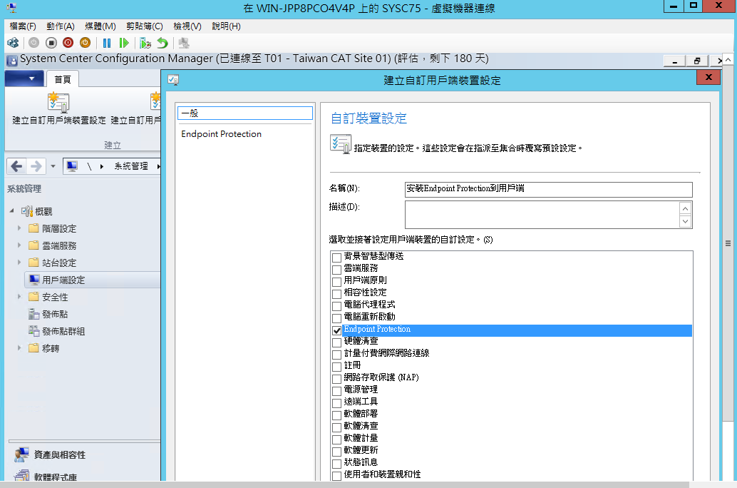Screen dimensions: 737x488
Task: Expand breadcrumb arrow after 系統管理
Action: click(x=158, y=166)
